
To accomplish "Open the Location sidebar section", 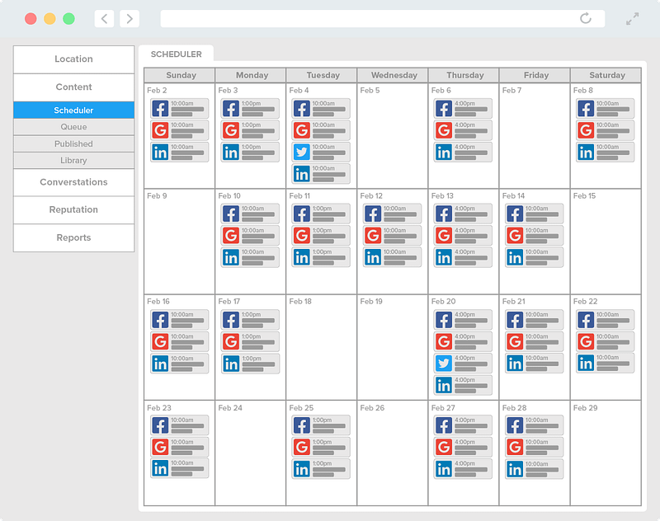I will 73,59.
